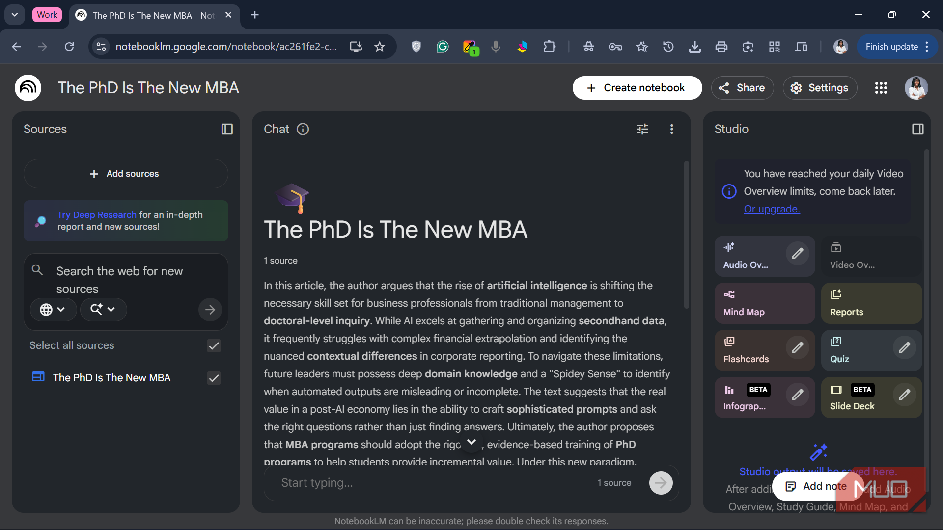Click the Chat info icon

pyautogui.click(x=303, y=129)
